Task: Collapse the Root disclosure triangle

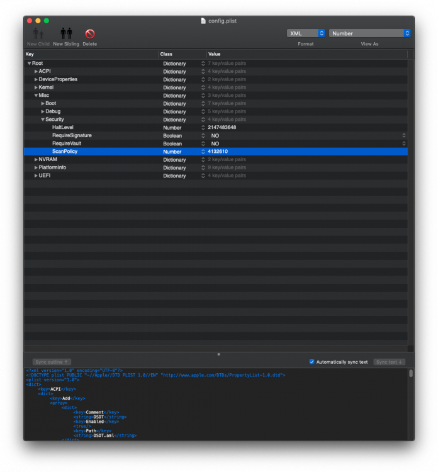Action: tap(29, 63)
